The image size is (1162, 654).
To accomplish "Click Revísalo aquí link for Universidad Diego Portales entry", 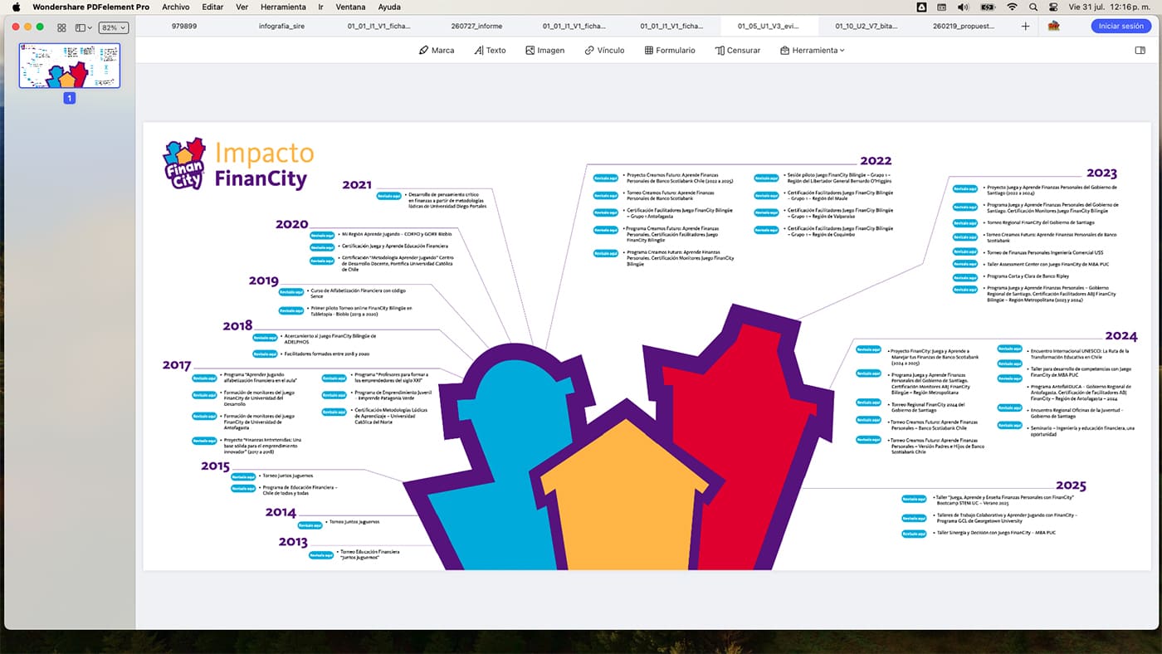I will pyautogui.click(x=388, y=196).
